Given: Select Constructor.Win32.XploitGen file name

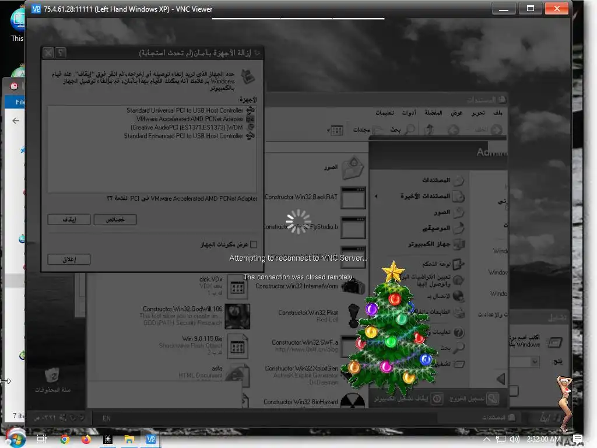Looking at the screenshot, I should 301,369.
